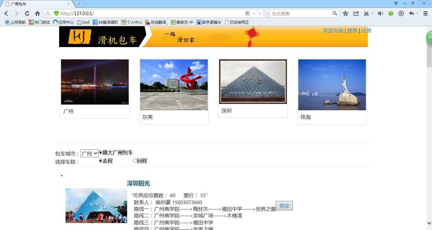
Task: Open the browser home page icon
Action: coord(37,14)
